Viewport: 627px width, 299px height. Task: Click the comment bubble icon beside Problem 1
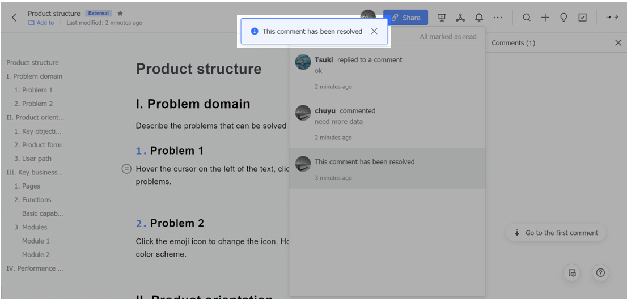point(127,169)
